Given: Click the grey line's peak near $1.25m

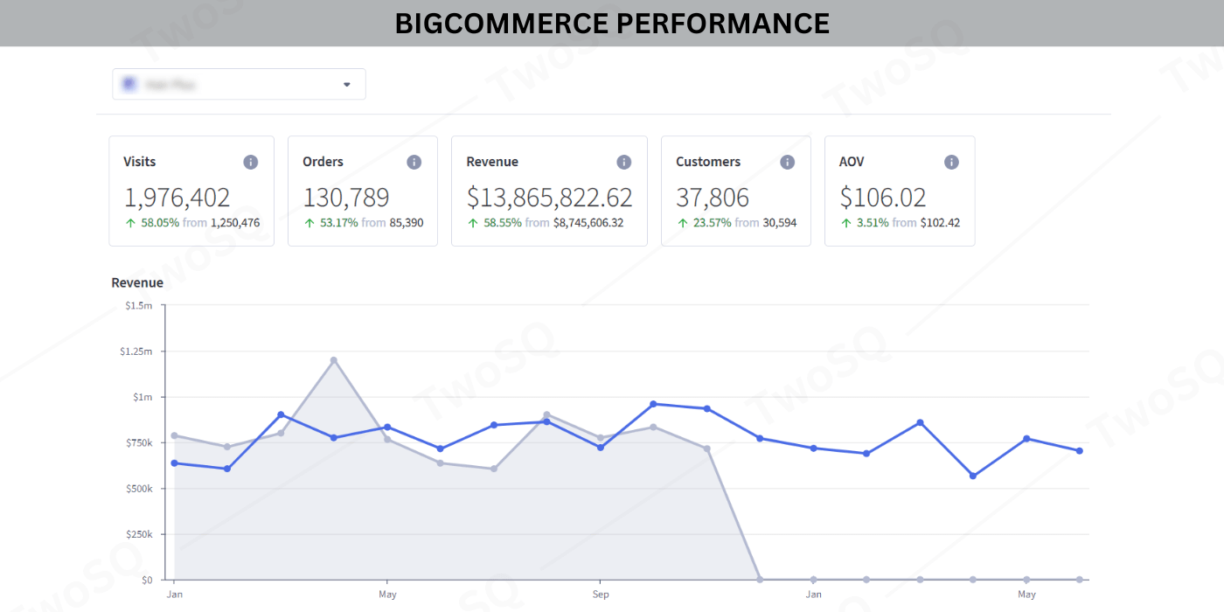Looking at the screenshot, I should pos(334,360).
